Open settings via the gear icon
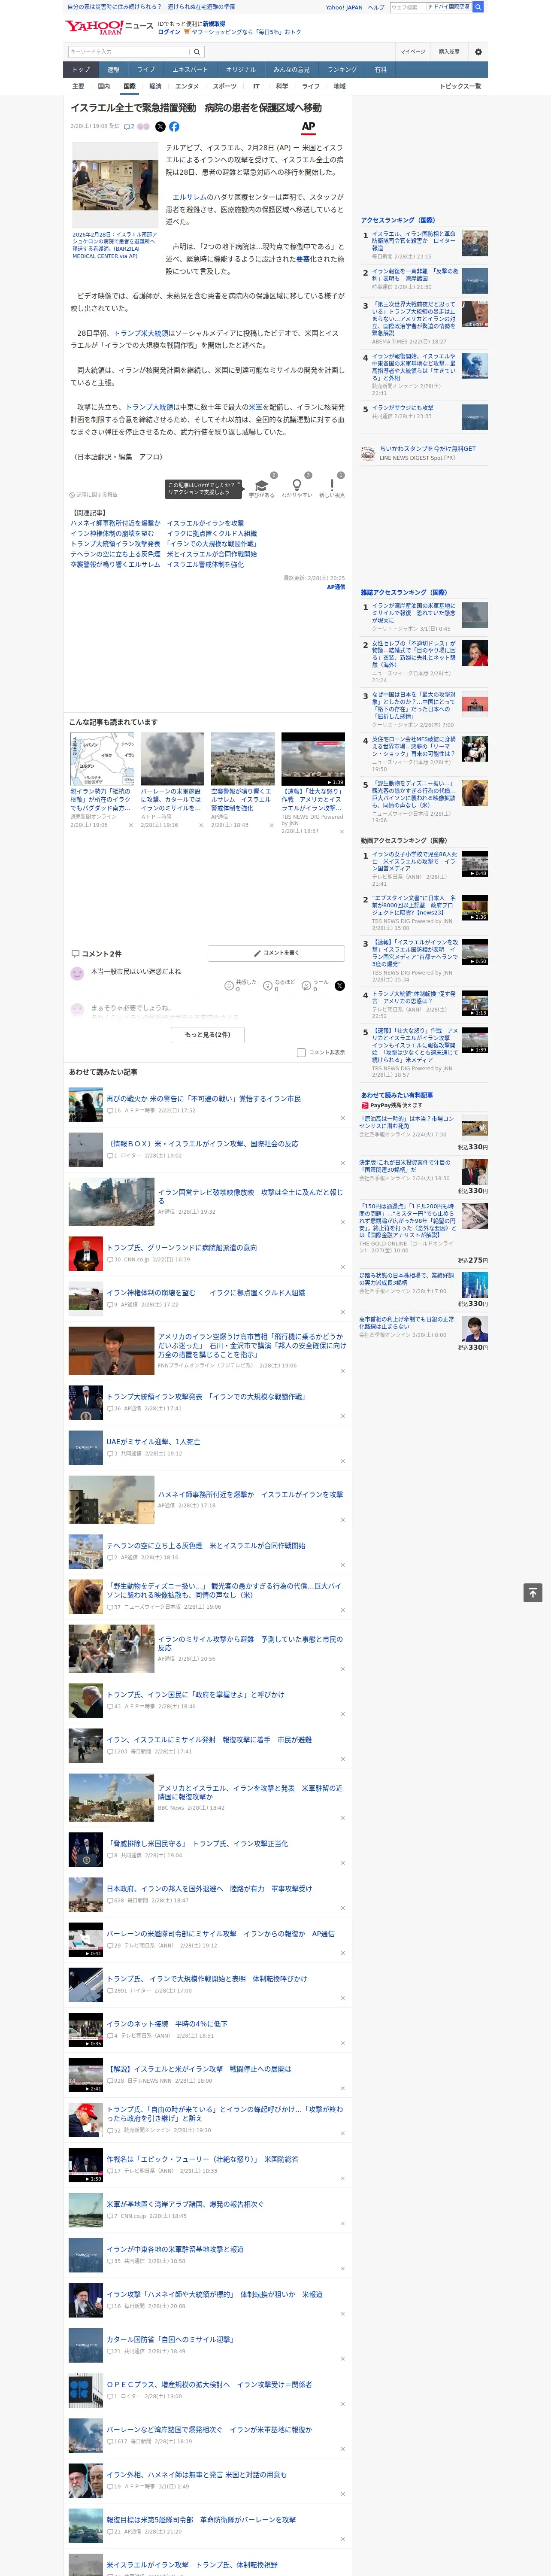The image size is (551, 2576). [x=478, y=52]
